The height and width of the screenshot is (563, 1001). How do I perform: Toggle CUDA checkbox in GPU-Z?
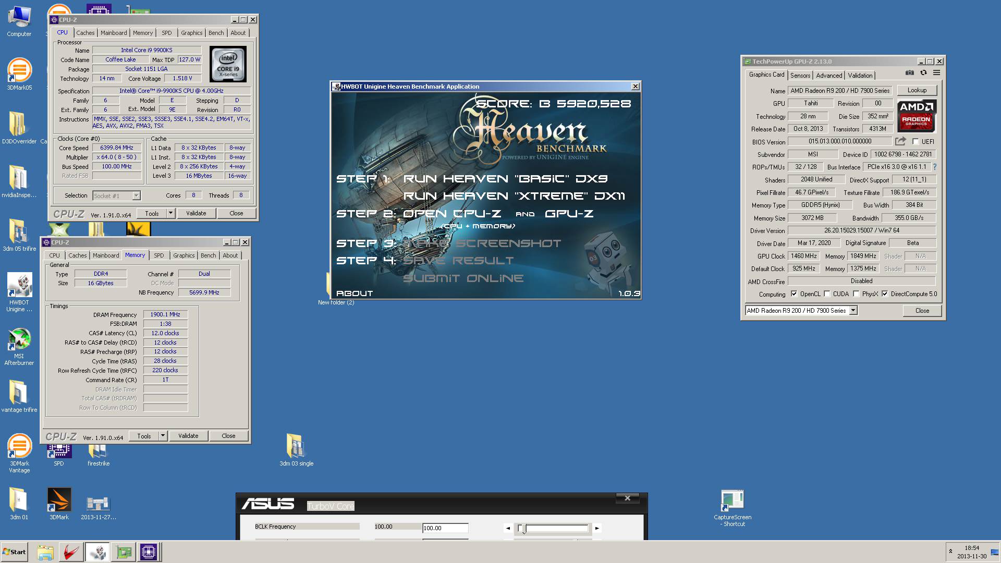coord(827,294)
